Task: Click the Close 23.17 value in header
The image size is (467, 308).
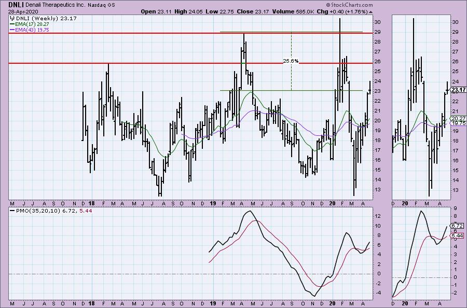Action: point(253,11)
